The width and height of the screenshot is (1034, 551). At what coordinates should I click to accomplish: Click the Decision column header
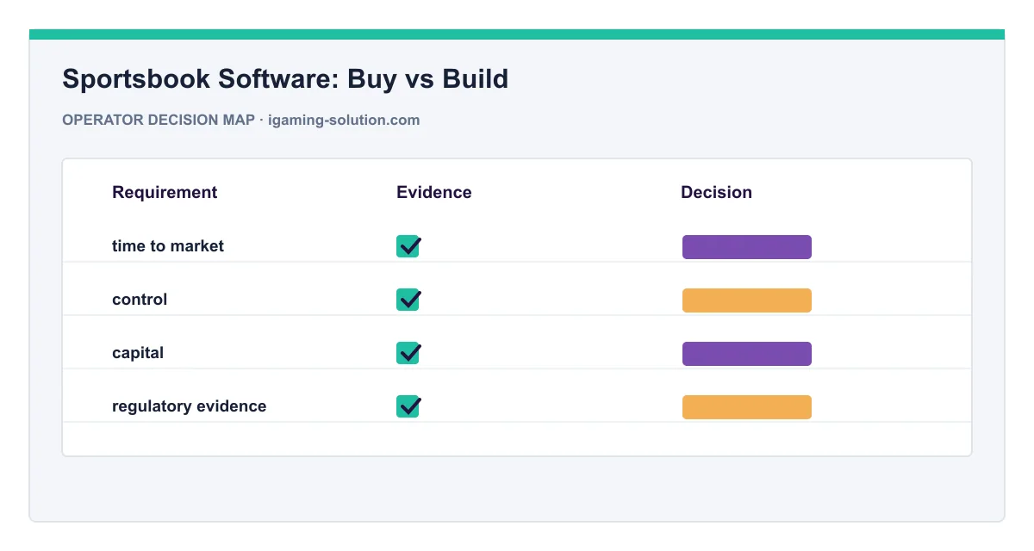716,192
